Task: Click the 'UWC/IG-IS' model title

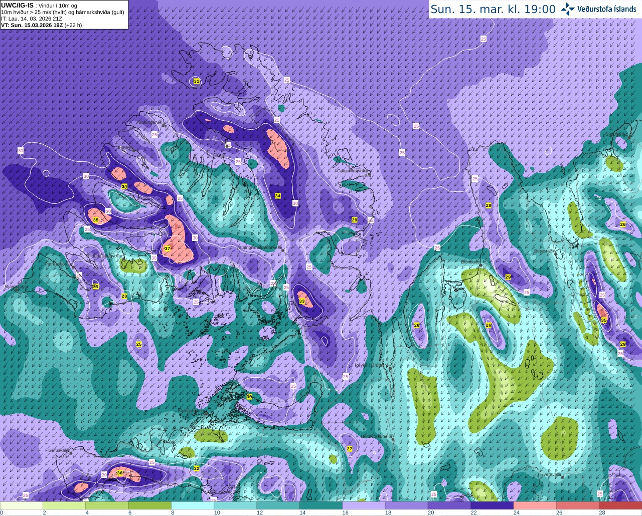Action: click(17, 5)
